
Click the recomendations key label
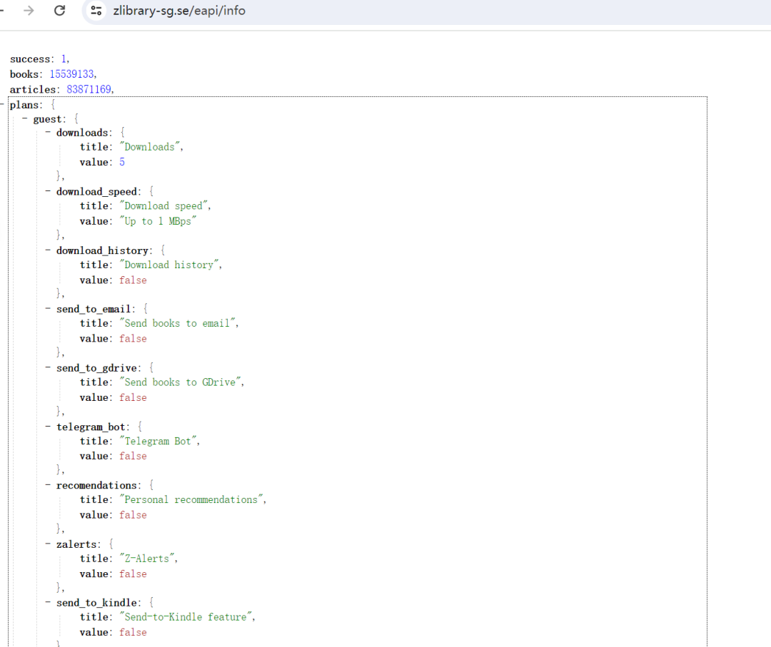click(x=96, y=485)
